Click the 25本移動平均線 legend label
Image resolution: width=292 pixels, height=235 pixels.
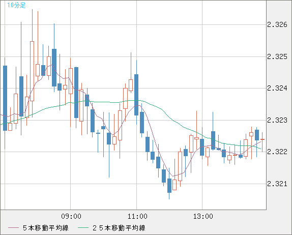click(119, 228)
